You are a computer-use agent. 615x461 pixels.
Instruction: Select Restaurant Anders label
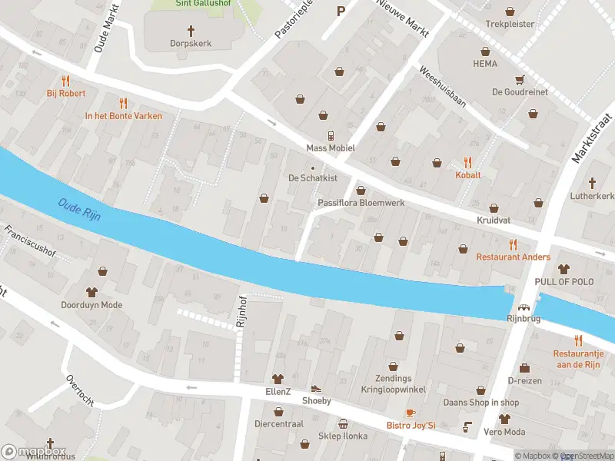[513, 257]
